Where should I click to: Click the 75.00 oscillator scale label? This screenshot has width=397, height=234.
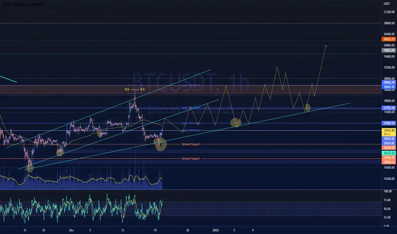click(387, 200)
